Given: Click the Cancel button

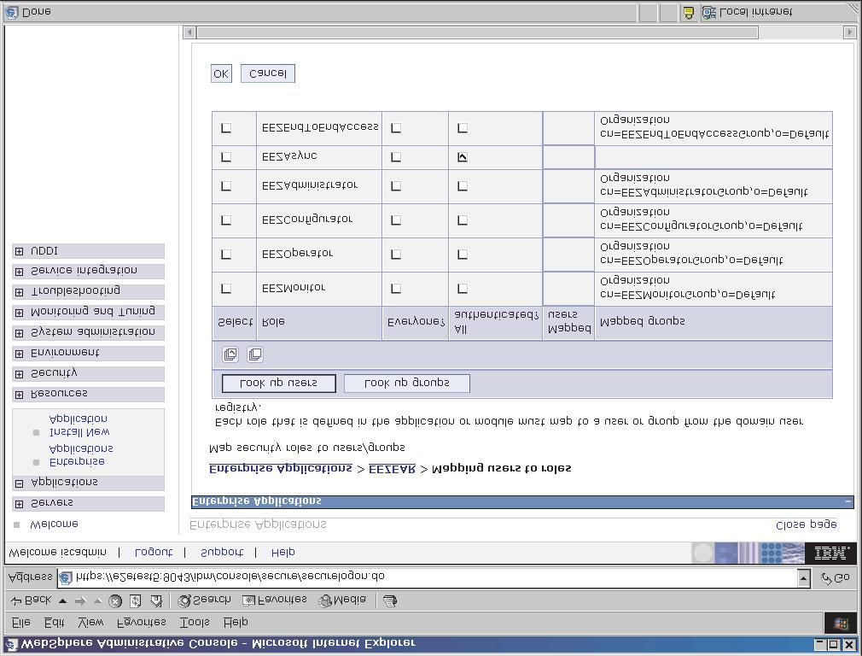Looking at the screenshot, I should point(268,73).
